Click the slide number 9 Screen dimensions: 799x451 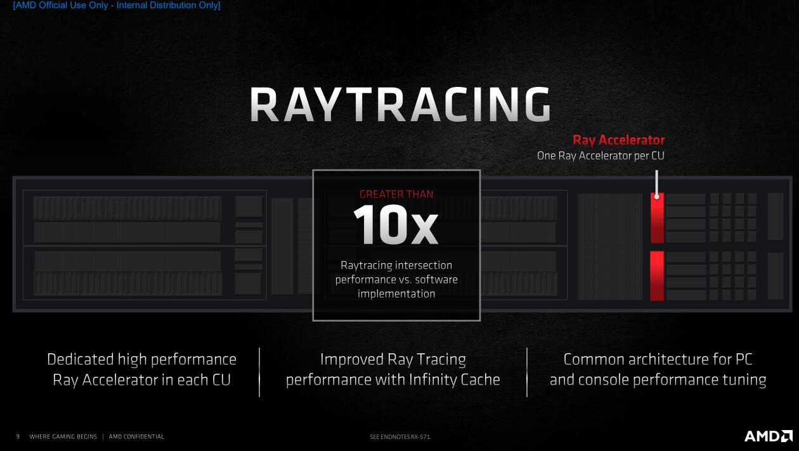click(x=18, y=437)
